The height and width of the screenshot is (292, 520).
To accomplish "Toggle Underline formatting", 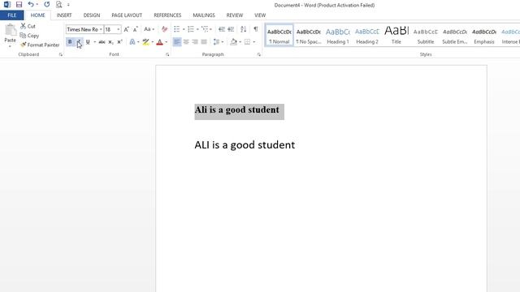I will (x=88, y=42).
